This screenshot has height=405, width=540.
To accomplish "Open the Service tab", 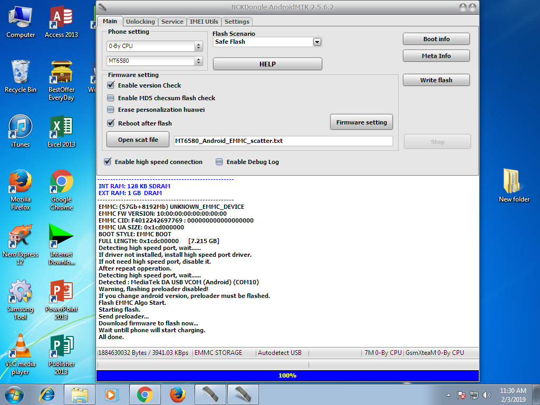I will click(x=172, y=21).
